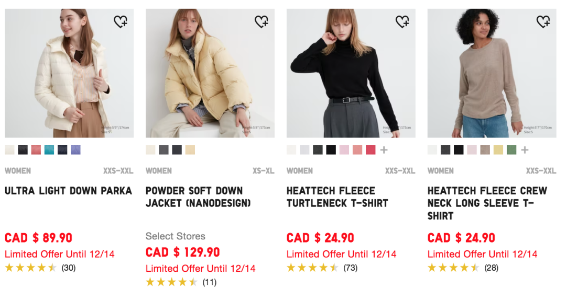Image resolution: width=566 pixels, height=289 pixels.
Task: Select teal swatch for Ultra Light Down Parka
Action: coord(49,150)
